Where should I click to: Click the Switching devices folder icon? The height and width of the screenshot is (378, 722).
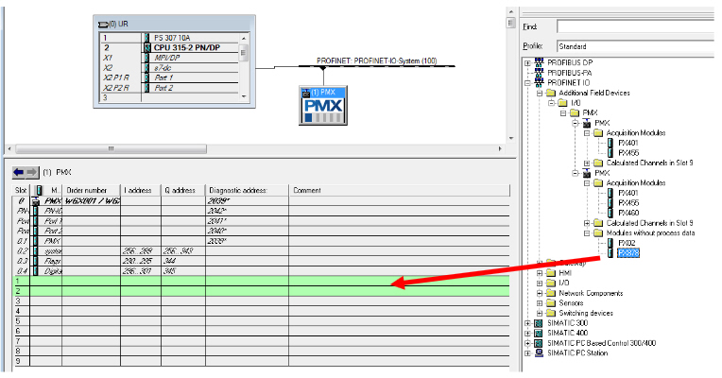pos(551,314)
